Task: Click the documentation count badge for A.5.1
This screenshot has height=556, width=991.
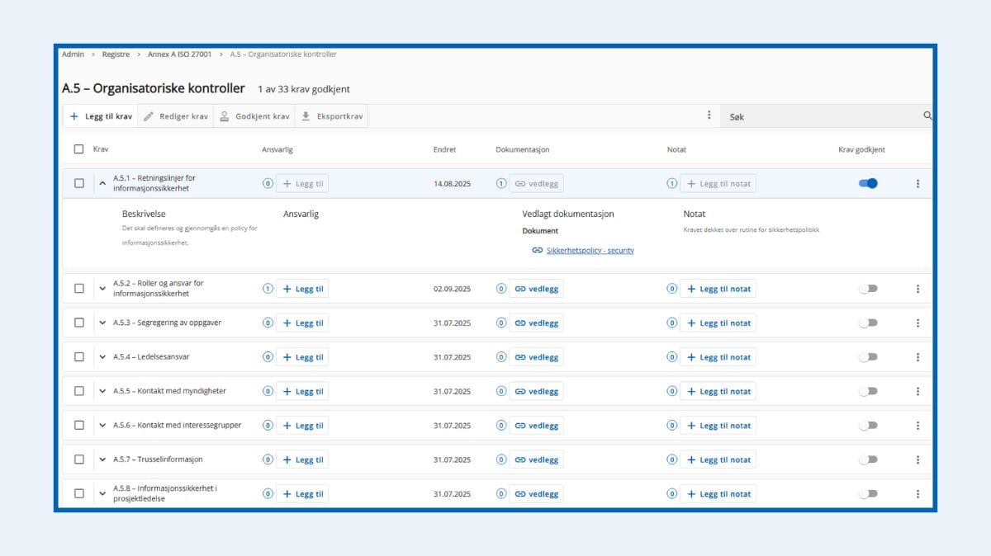Action: click(x=501, y=184)
